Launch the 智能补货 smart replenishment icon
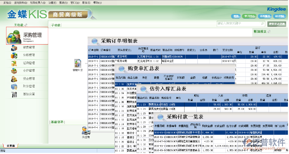 point(78,64)
